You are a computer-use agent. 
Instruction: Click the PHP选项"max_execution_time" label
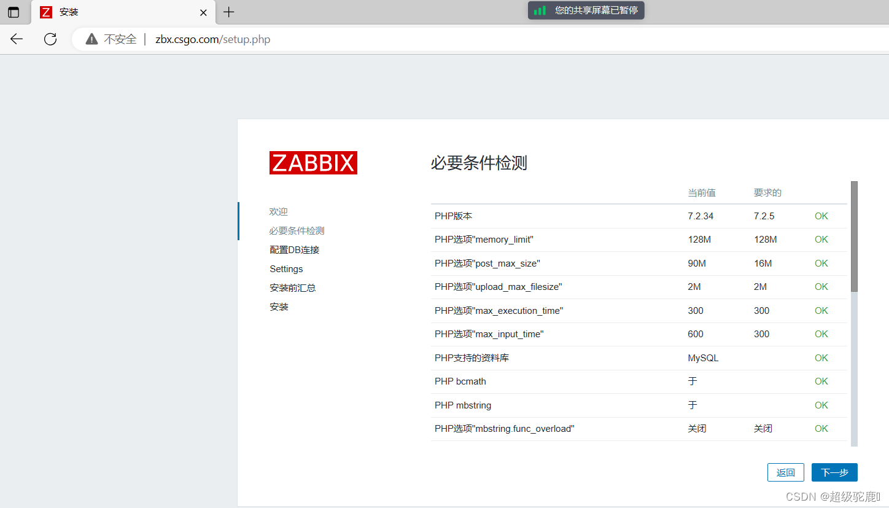[x=499, y=311]
